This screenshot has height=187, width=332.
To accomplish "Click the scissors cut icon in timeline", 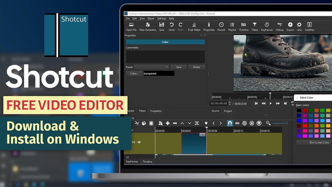I will tap(137, 123).
